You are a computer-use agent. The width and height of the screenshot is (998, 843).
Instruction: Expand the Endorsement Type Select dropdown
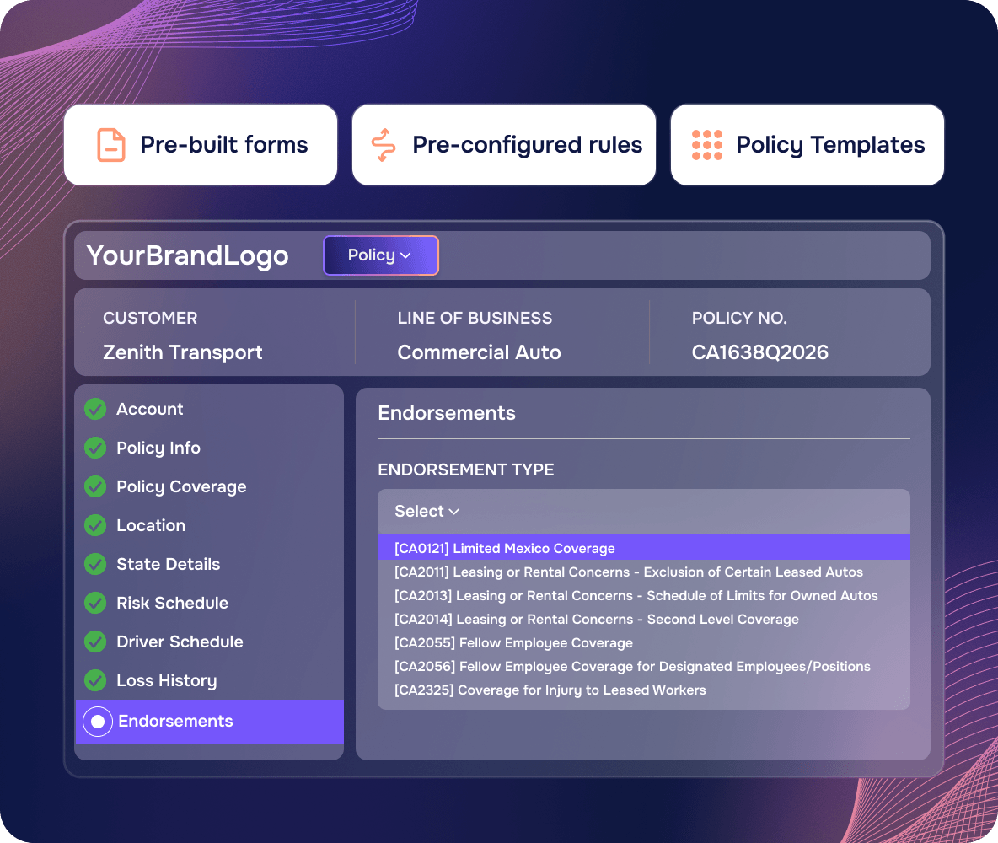coord(643,511)
